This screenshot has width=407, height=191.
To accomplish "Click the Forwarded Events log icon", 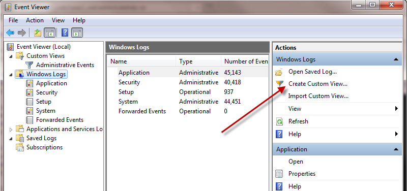I will click(x=30, y=120).
